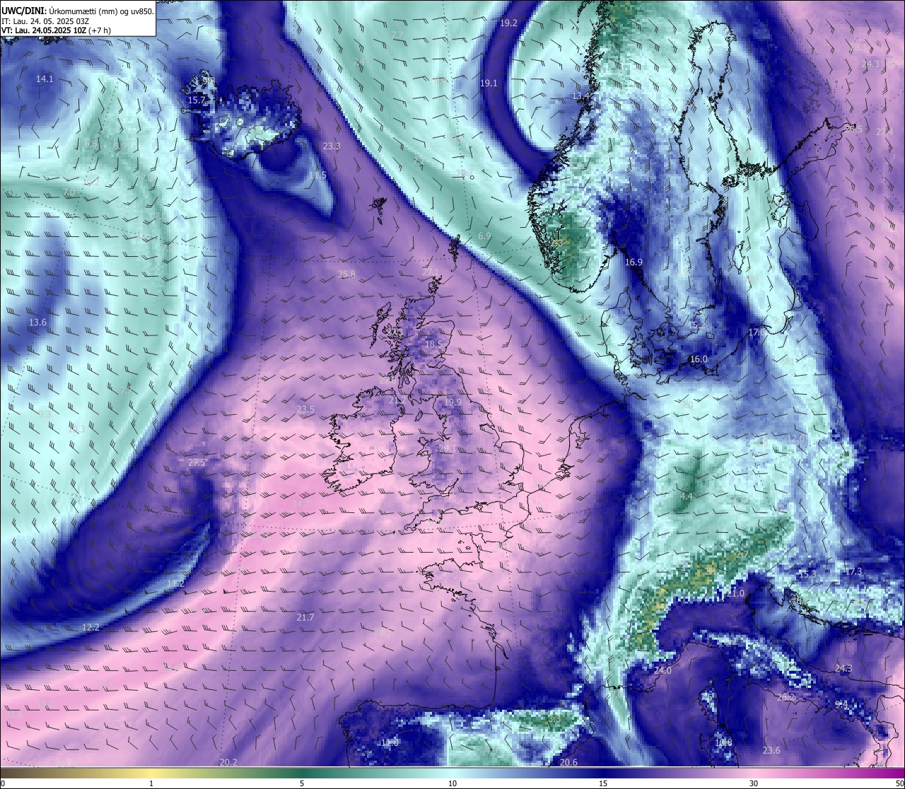Click the 10 tick label on colour scale
Viewport: 905px width, 789px height.
pos(452,784)
